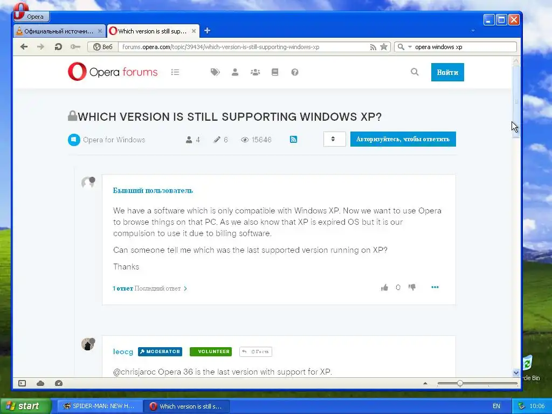Open the view options up-arrow in status bar

[425, 383]
